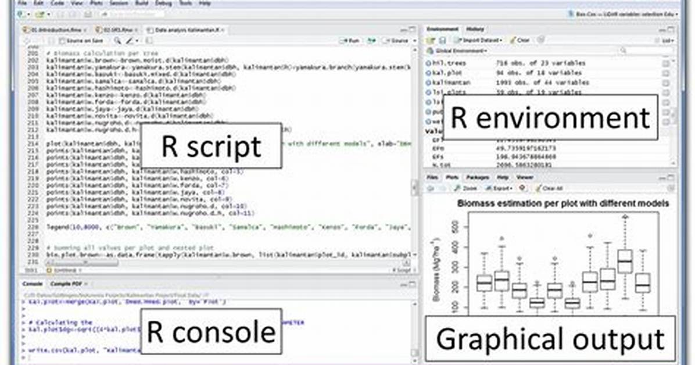This screenshot has height=365, width=695.
Task: Switch to the Console tab
Action: click(x=33, y=284)
